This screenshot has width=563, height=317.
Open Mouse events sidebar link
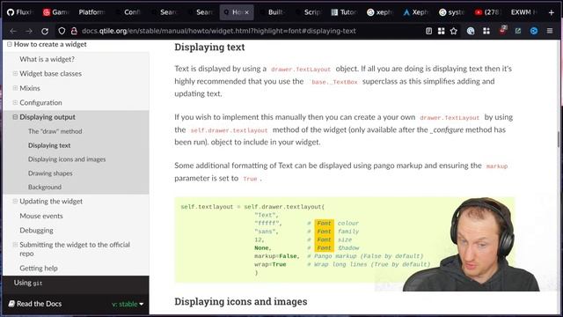[x=41, y=216]
